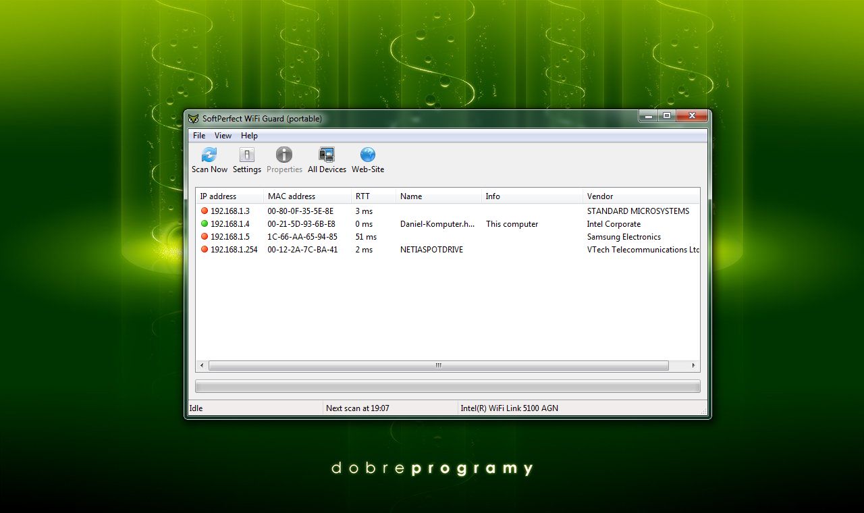The height and width of the screenshot is (513, 864).
Task: Select IP address 192.168.1.4
Action: [230, 224]
